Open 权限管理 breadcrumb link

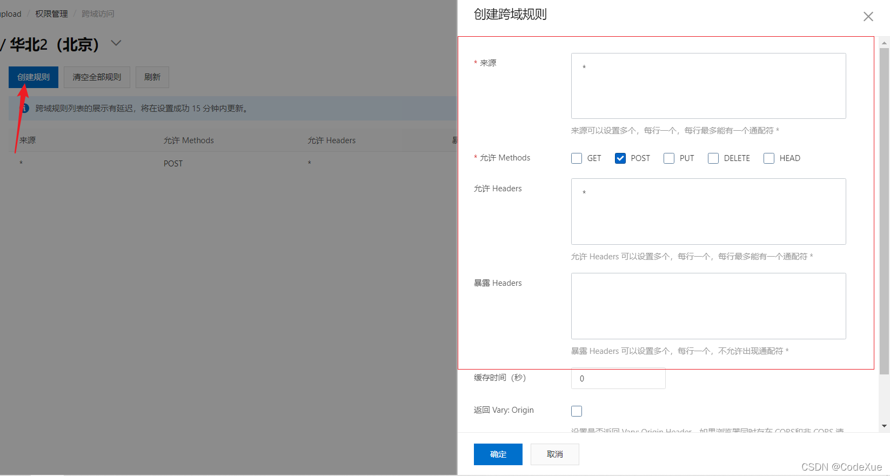[52, 14]
